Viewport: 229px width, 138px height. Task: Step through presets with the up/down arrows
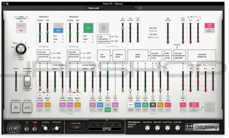click(85, 8)
